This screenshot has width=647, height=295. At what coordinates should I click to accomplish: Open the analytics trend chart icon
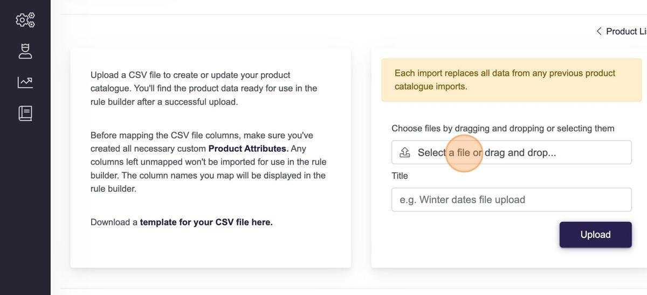click(25, 82)
